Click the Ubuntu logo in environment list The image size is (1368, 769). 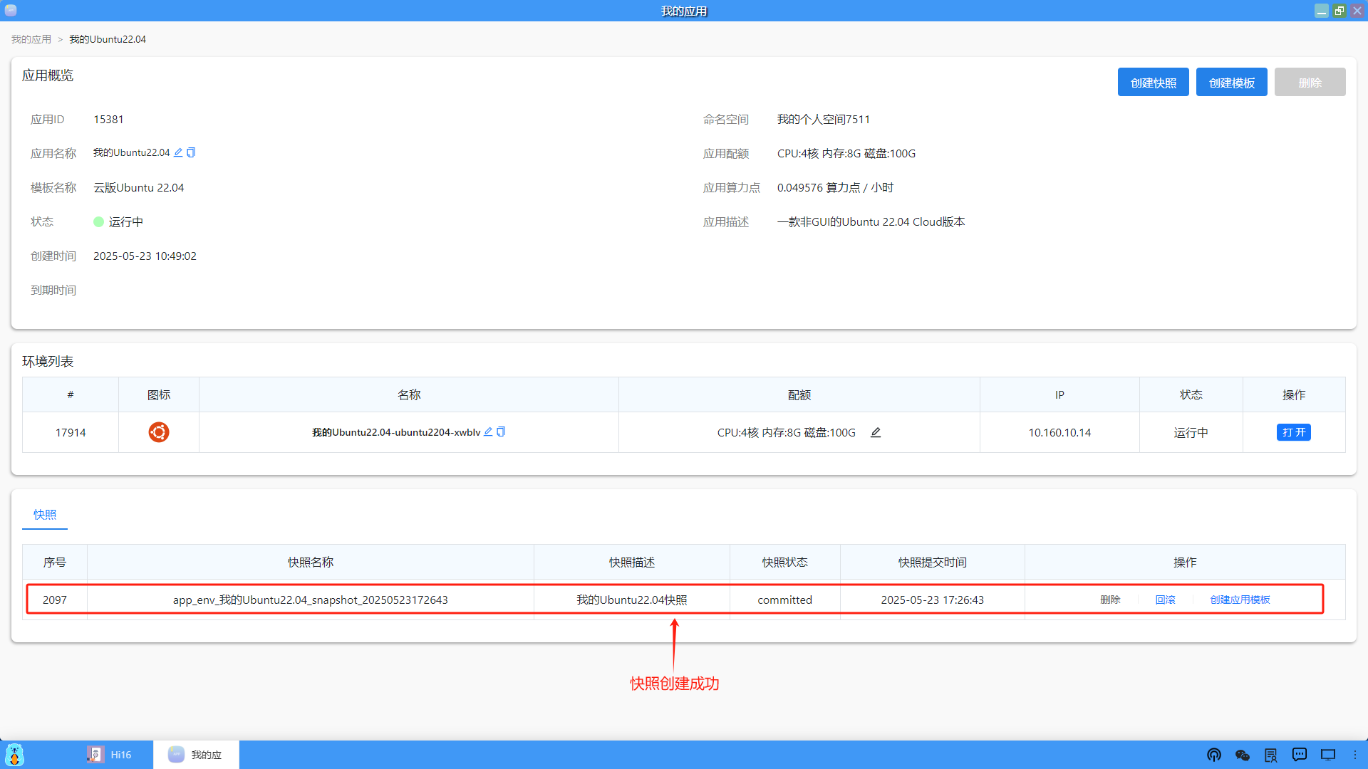coord(158,432)
